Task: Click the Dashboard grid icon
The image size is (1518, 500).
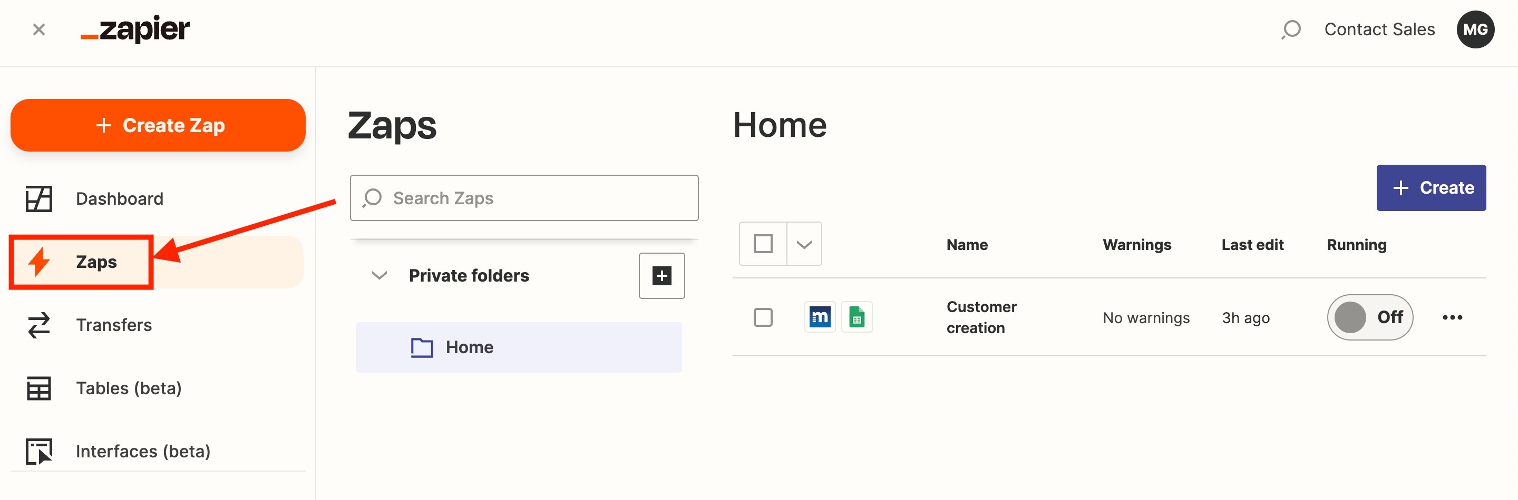Action: (x=39, y=199)
